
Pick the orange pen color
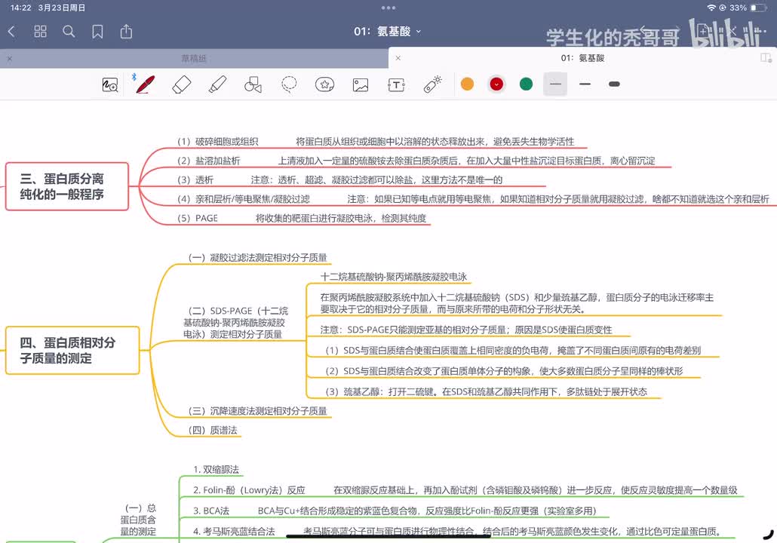pyautogui.click(x=467, y=84)
